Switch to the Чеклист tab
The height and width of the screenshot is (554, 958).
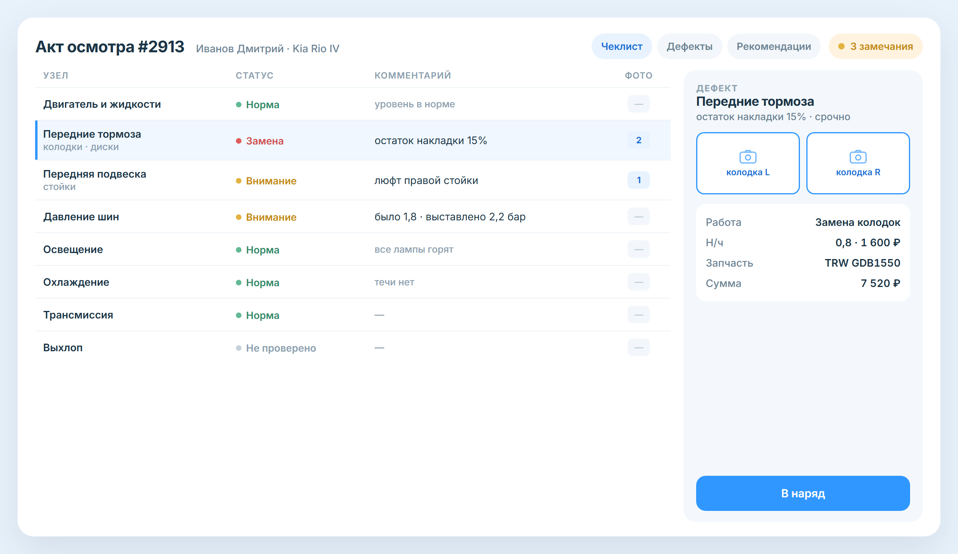click(622, 46)
